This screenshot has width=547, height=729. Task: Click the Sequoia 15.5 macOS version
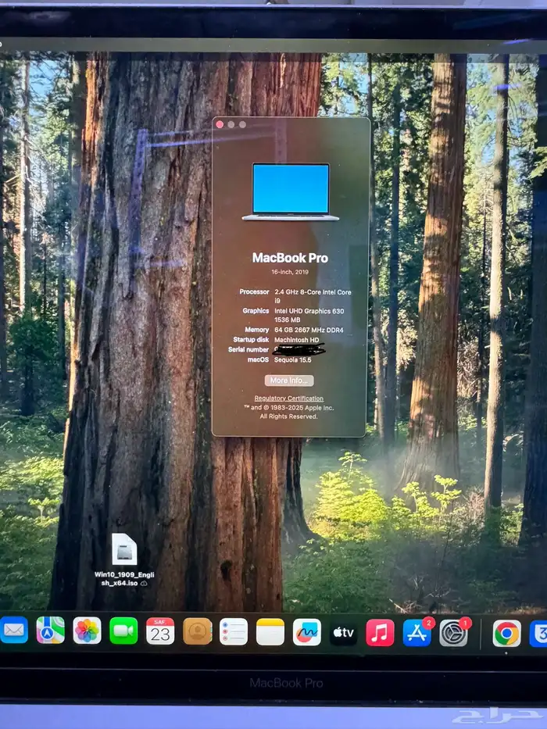point(292,360)
